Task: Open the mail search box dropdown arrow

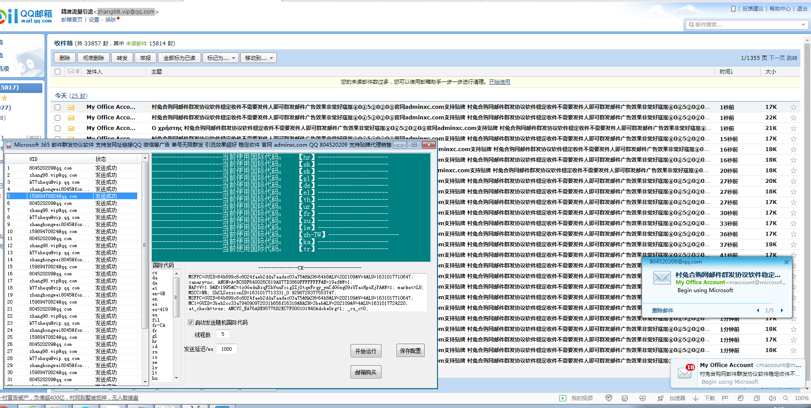Action: [804, 25]
